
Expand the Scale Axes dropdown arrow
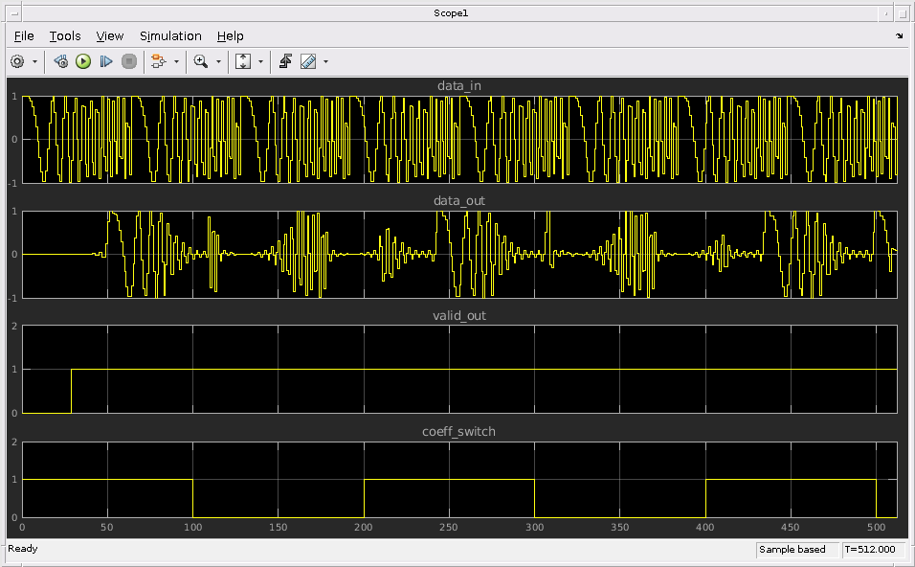(260, 61)
